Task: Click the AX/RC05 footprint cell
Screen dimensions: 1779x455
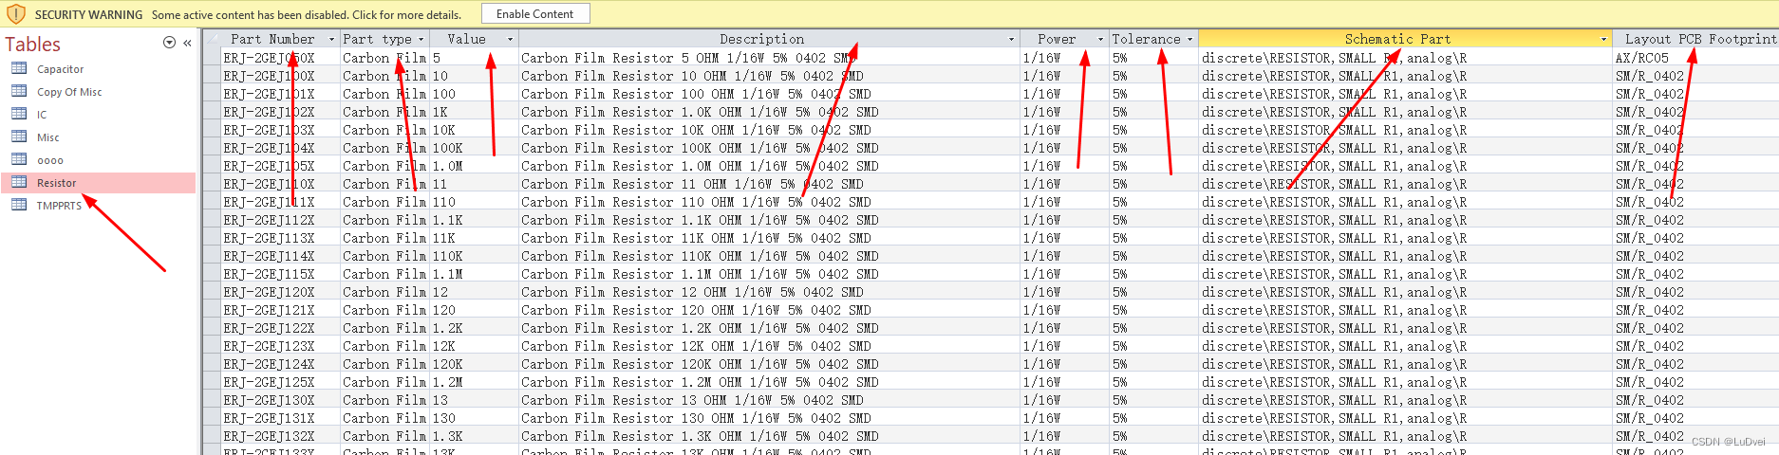Action: point(1641,58)
